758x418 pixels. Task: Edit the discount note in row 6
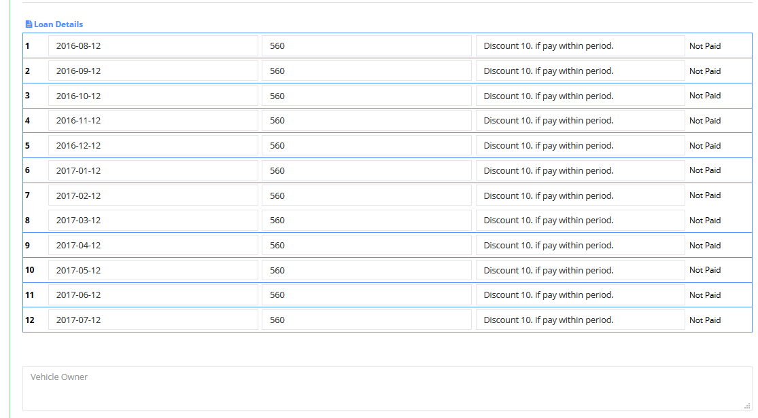581,170
